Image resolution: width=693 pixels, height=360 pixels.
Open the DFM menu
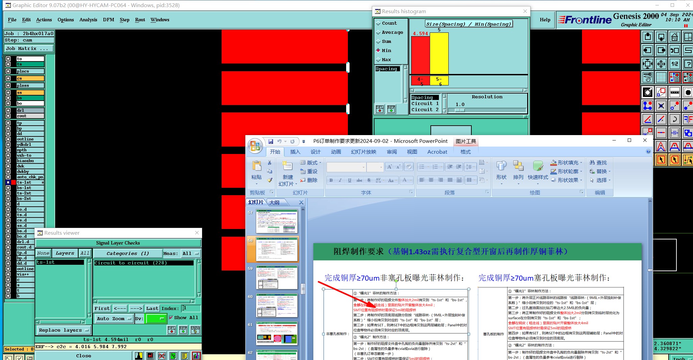[109, 20]
